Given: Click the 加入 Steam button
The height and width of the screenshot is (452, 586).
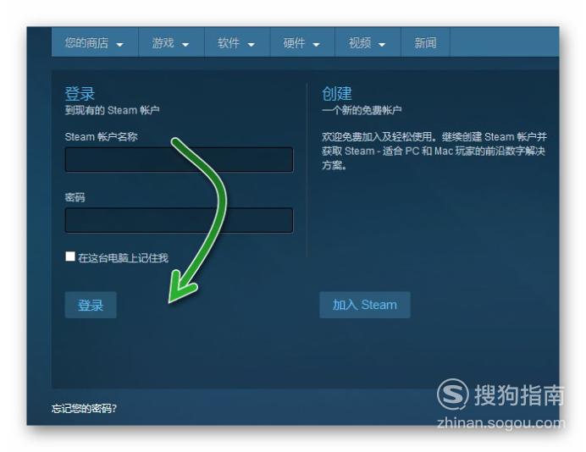Looking at the screenshot, I should (x=365, y=305).
